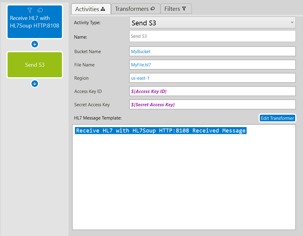The width and height of the screenshot is (303, 236).
Task: Switch to the Activities tab
Action: click(x=91, y=9)
